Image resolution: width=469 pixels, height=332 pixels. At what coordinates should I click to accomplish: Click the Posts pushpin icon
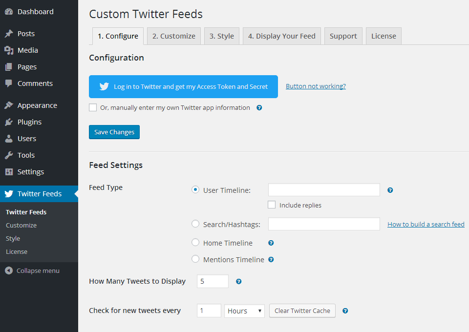[9, 34]
